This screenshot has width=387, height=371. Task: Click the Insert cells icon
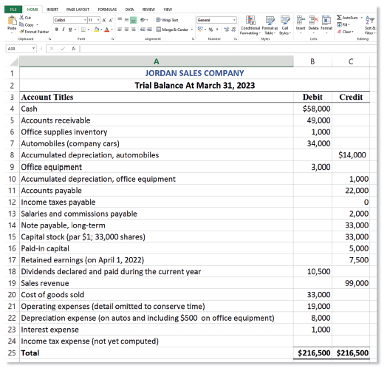point(301,20)
